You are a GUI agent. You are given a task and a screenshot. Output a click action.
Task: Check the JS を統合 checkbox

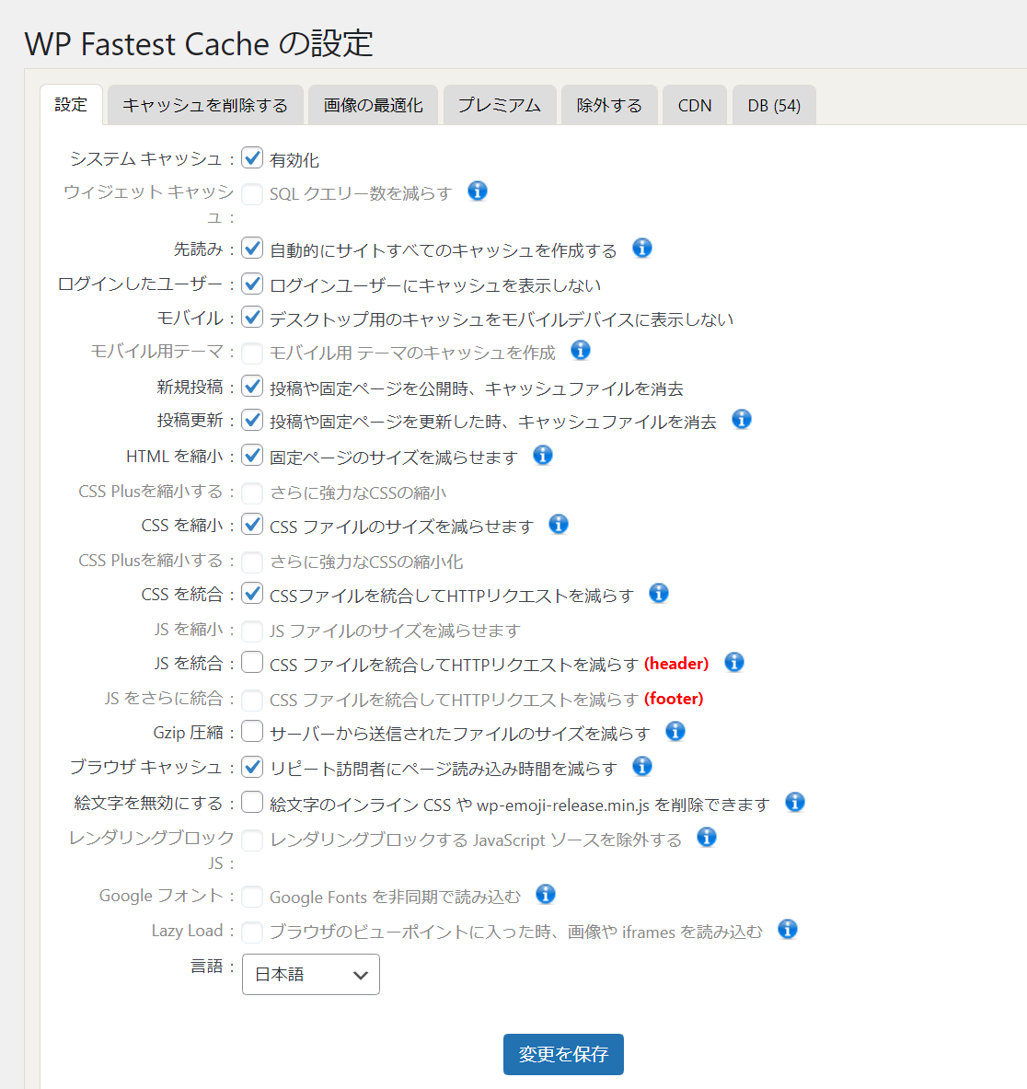(252, 663)
